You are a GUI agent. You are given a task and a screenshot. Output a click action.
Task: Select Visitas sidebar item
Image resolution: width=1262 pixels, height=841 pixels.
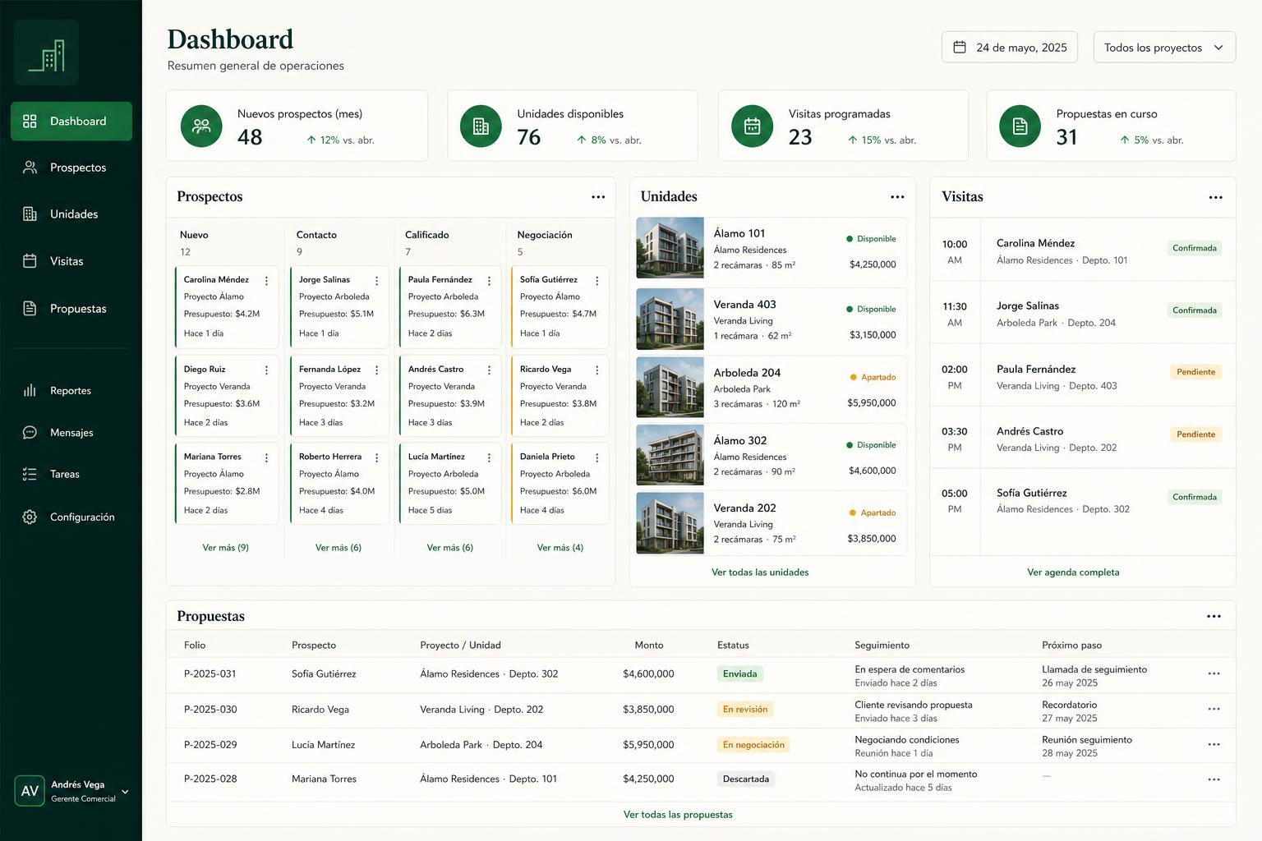[71, 261]
